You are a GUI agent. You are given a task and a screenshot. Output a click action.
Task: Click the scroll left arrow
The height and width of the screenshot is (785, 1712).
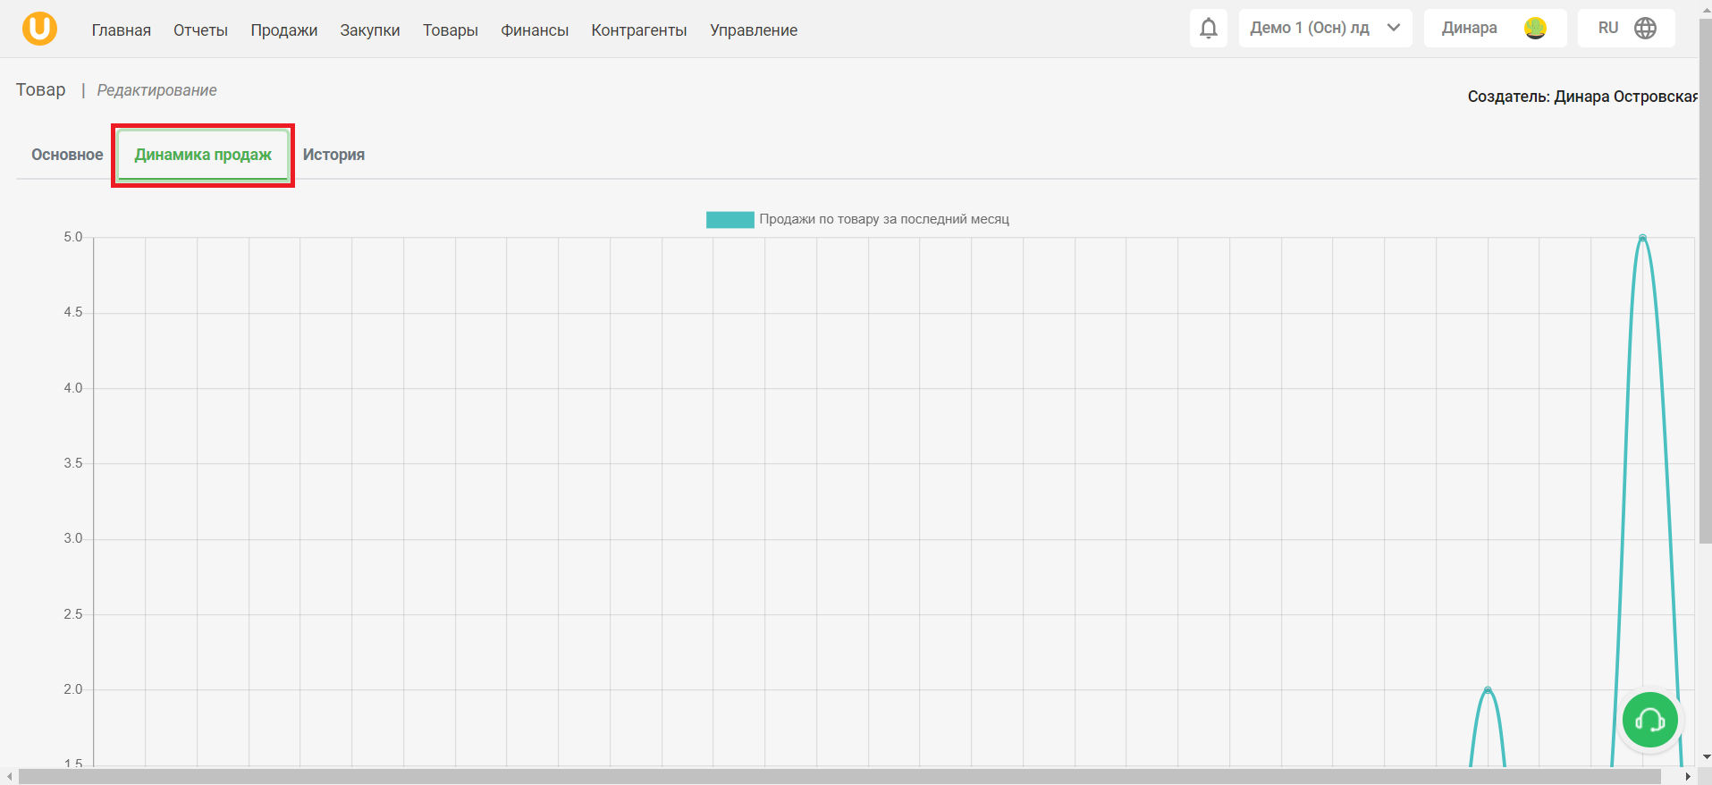point(9,777)
